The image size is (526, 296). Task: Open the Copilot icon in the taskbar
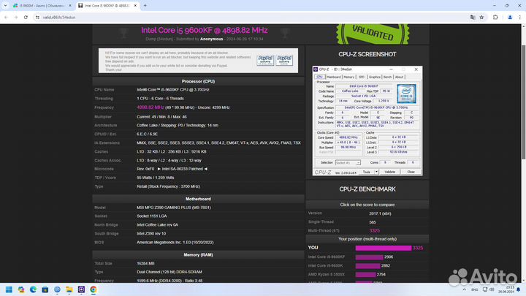coord(21,289)
